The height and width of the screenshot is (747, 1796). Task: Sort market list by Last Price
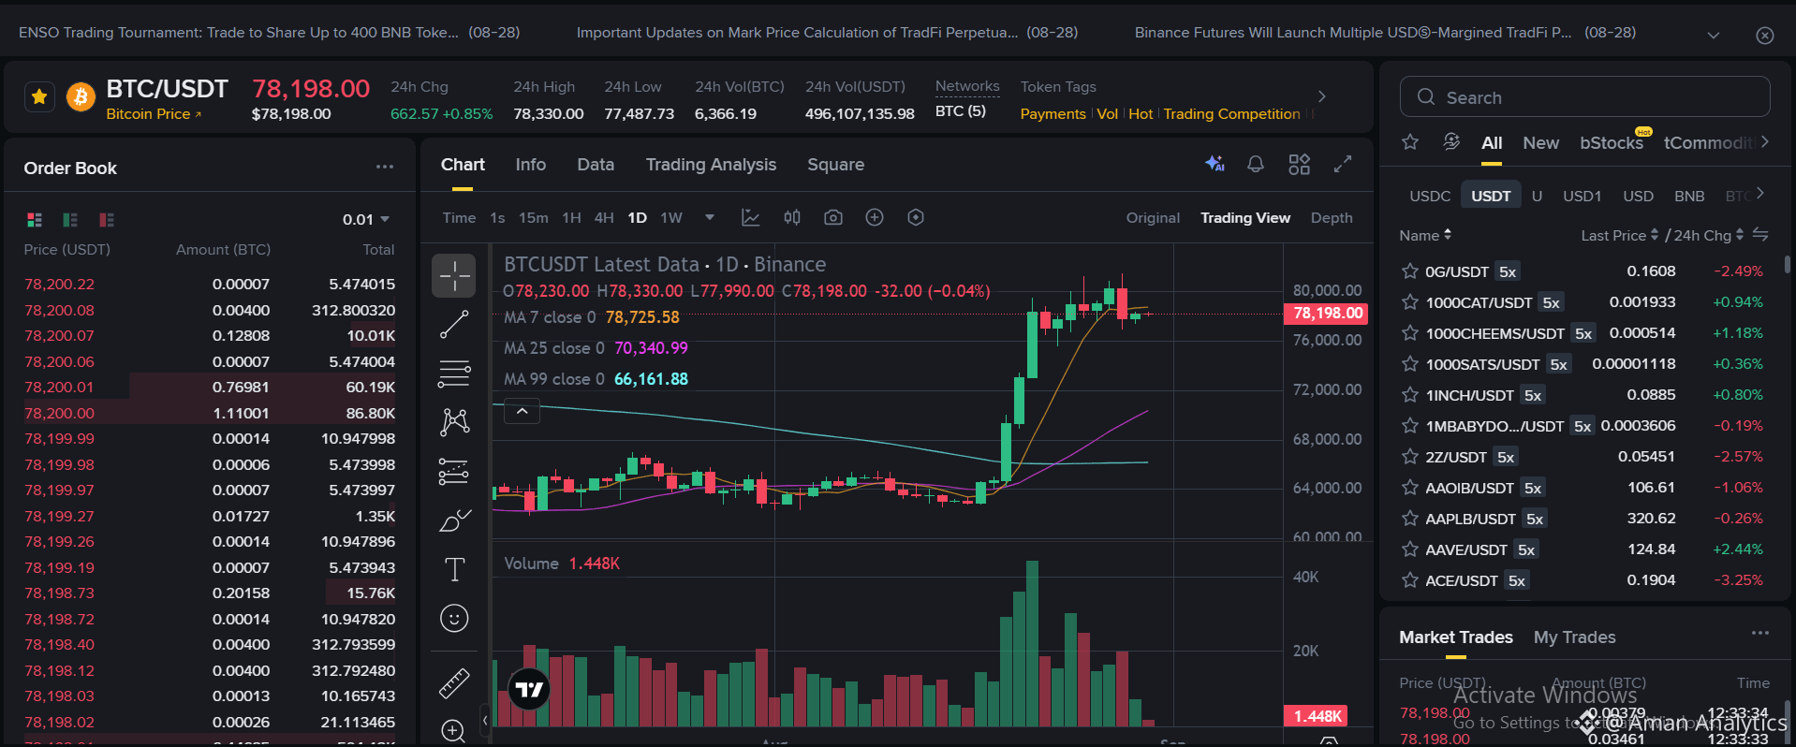[1619, 235]
